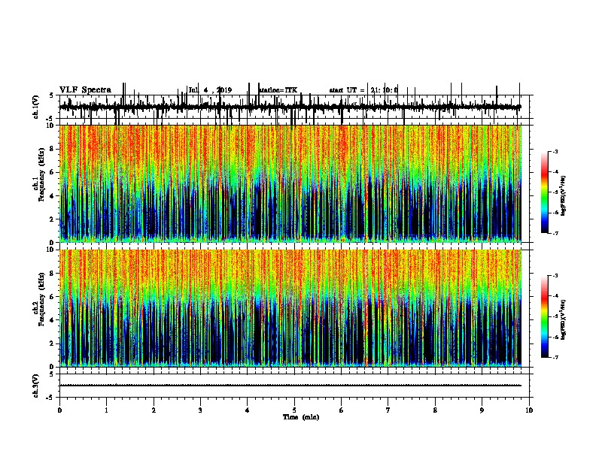Click the "ch.1(V)" waveform axis label
596x460 pixels.
click(36, 107)
